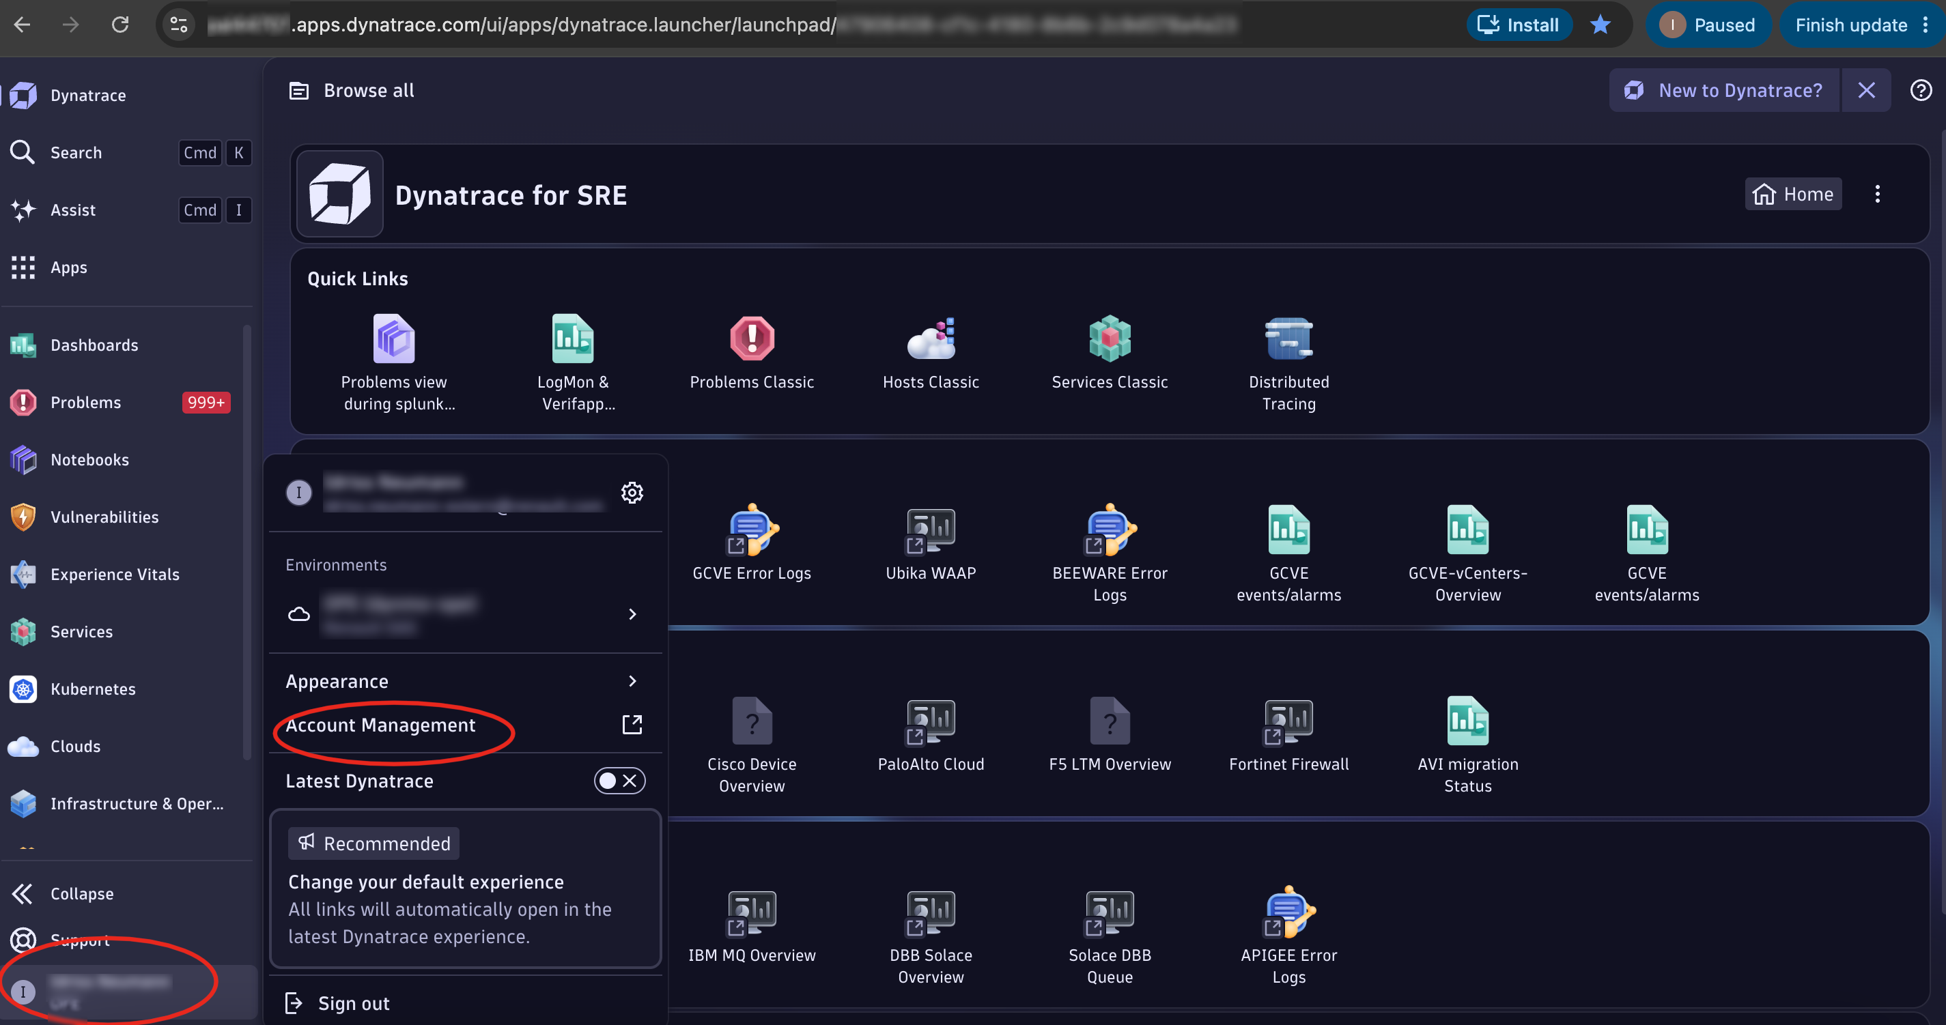Open IBM MQ Overview shortcut
The height and width of the screenshot is (1025, 1946).
(752, 925)
